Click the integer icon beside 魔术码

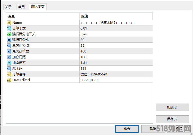[9, 69]
